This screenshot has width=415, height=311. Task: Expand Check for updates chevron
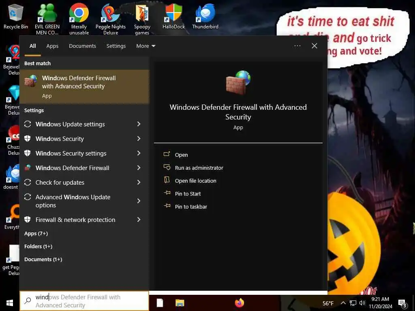[x=139, y=182]
